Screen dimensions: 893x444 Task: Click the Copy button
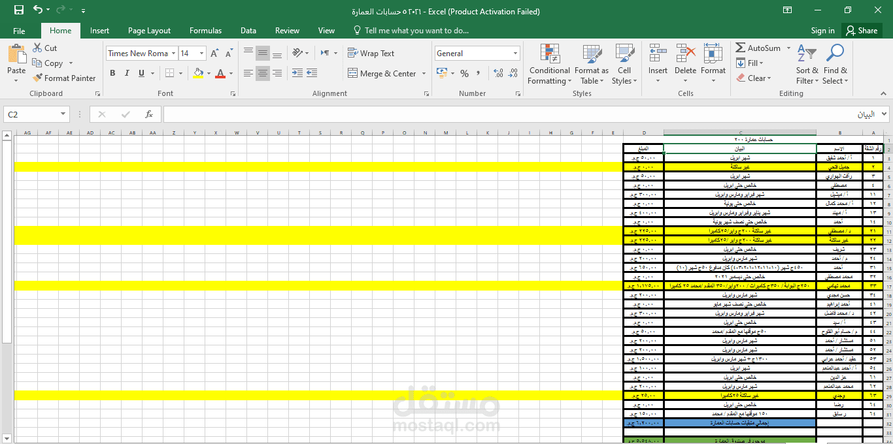(x=49, y=63)
